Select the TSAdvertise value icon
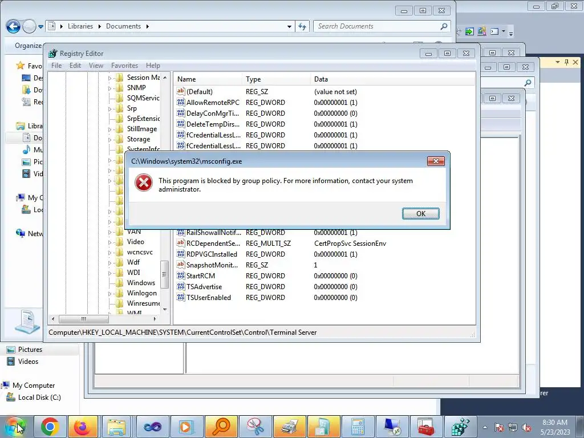 (x=181, y=286)
